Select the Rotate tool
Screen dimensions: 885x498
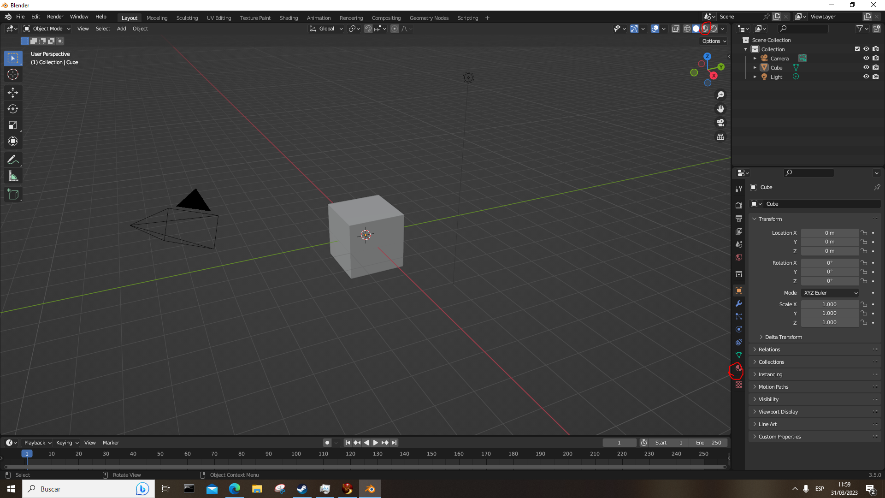pos(13,109)
